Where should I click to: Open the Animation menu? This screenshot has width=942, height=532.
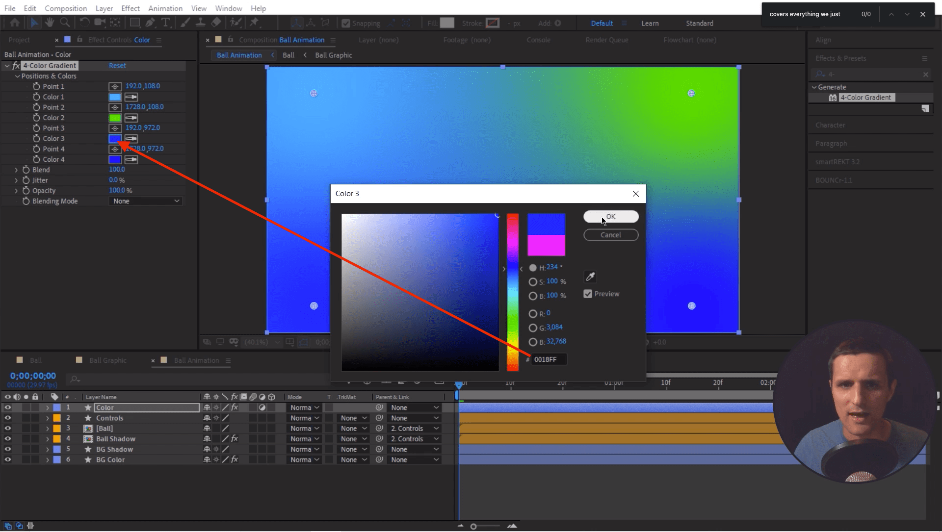165,8
